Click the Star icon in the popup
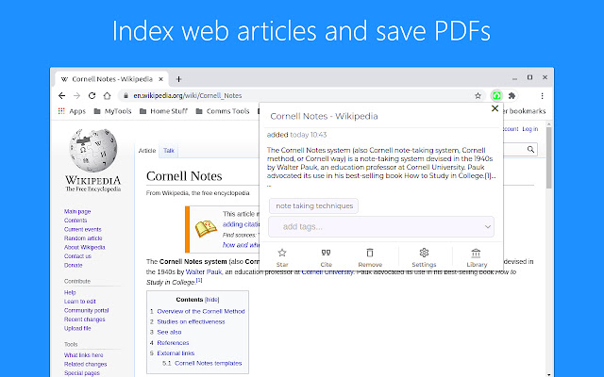 [x=282, y=253]
